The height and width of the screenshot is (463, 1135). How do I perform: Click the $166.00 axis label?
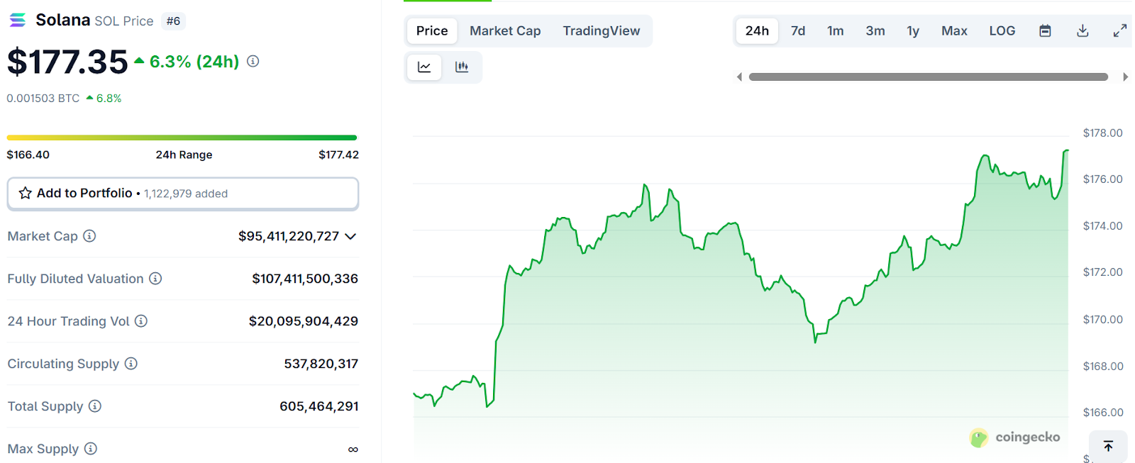tap(1103, 413)
